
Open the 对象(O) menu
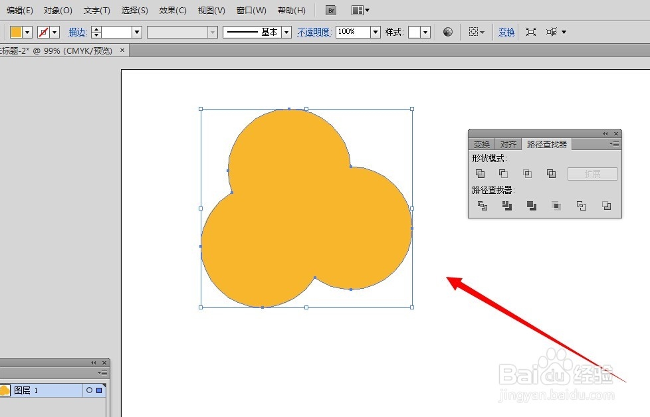(58, 11)
